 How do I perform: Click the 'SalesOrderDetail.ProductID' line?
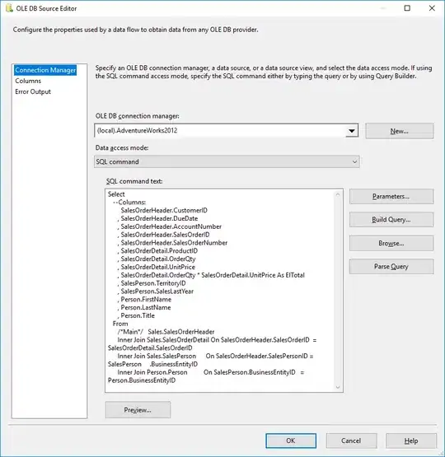click(x=157, y=251)
